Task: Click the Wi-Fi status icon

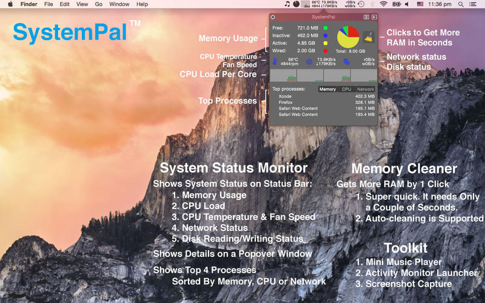Action: pos(384,4)
